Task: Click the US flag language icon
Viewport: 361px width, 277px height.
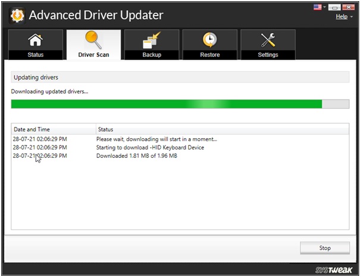Action: [318, 7]
